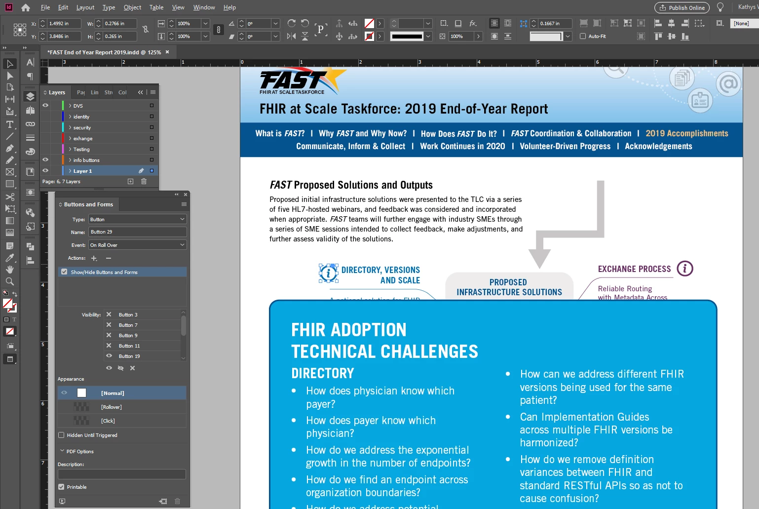Open the stroke style dropdown
The height and width of the screenshot is (509, 759).
point(428,36)
